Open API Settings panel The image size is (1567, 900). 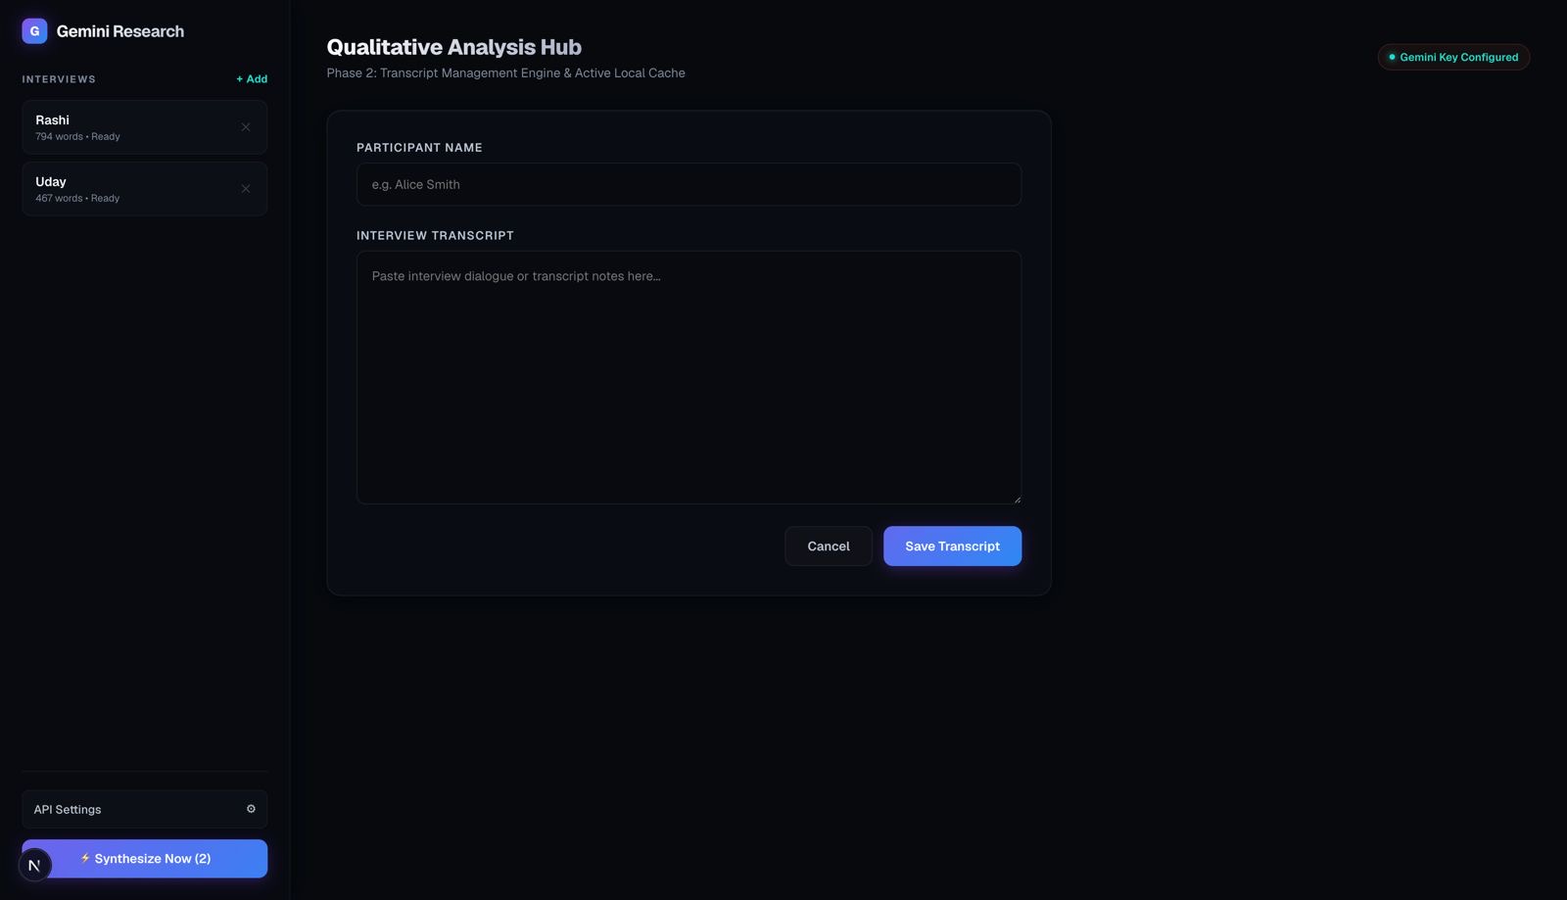point(144,810)
